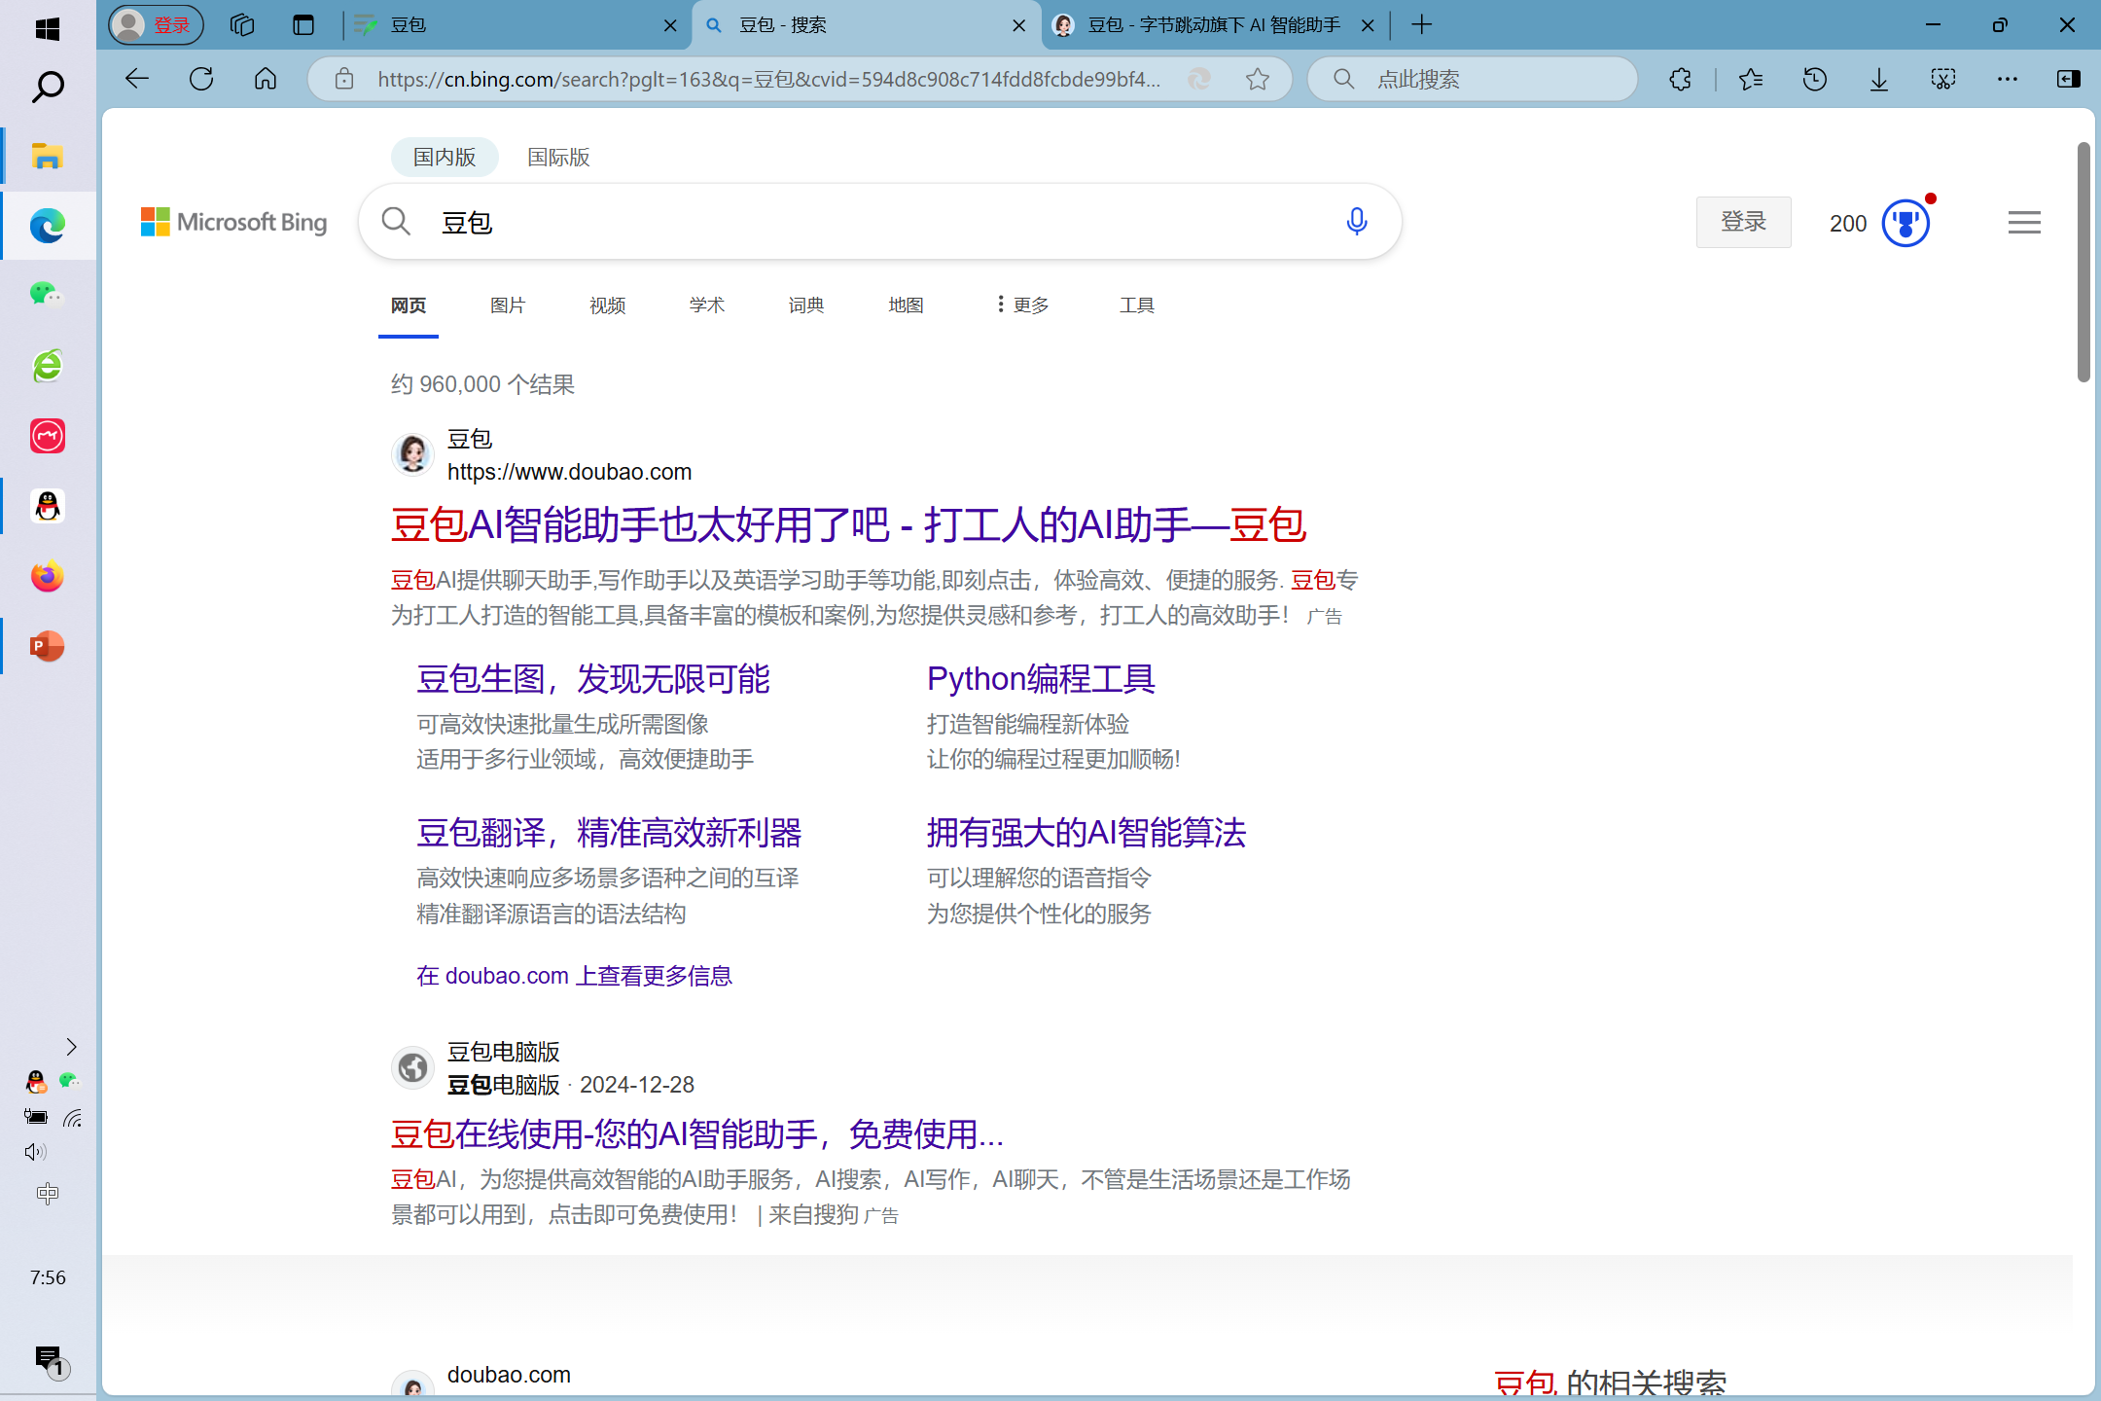The image size is (2101, 1401).
Task: Open the favorites list icon
Action: coord(1751,79)
